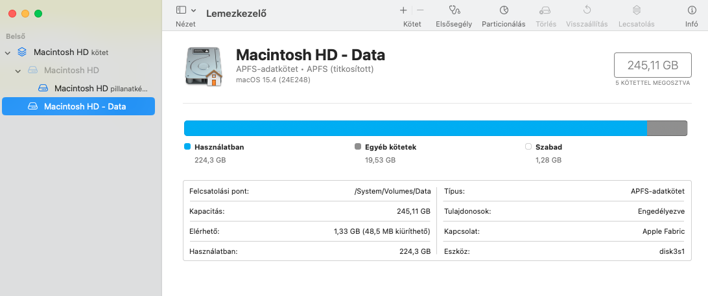Click the blue Használatban legend swatch
Image resolution: width=708 pixels, height=296 pixels.
pos(187,146)
